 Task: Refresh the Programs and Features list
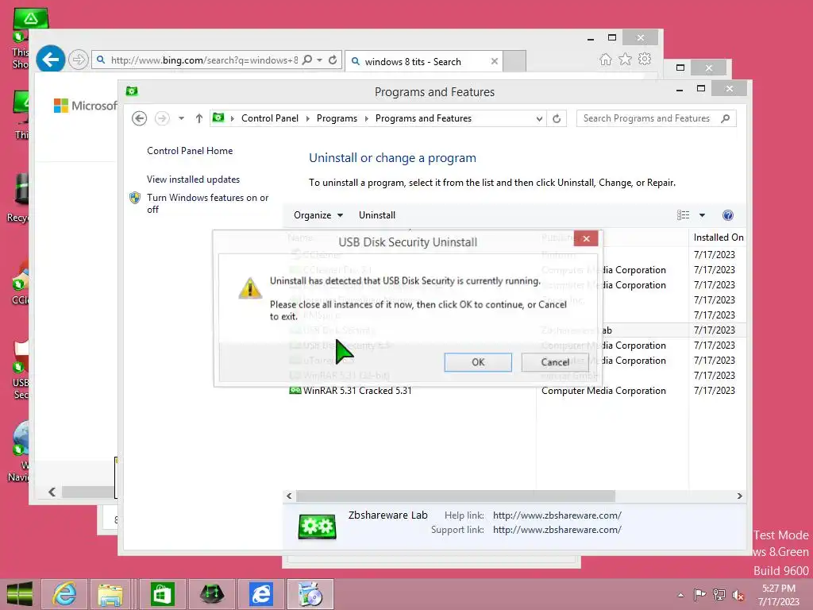(557, 119)
